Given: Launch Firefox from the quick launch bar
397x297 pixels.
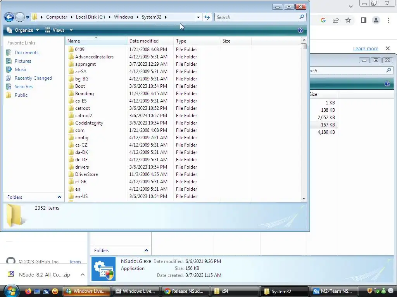Looking at the screenshot, I should [28, 291].
